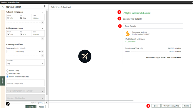193x109 pixels.
Task: Edit the traveler count field
Action: click(10, 52)
